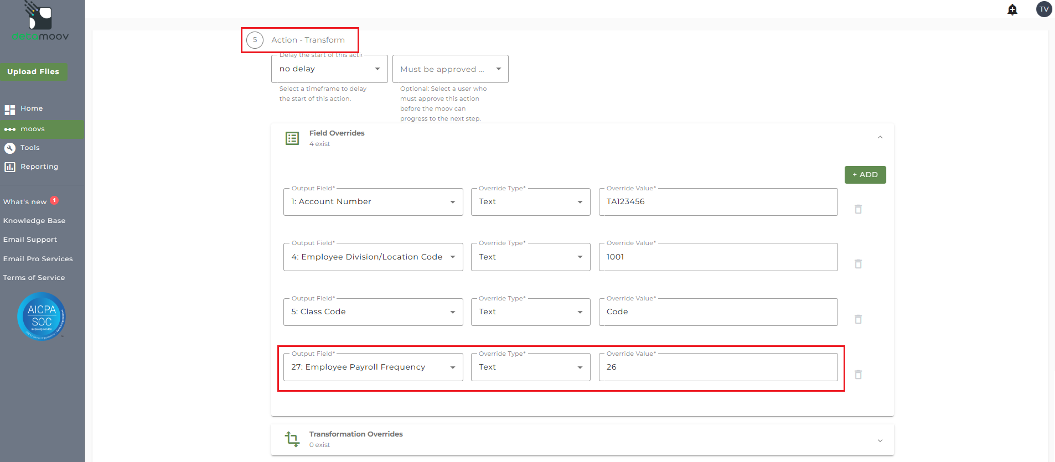Open Override Type dropdown for Account Number

click(530, 202)
